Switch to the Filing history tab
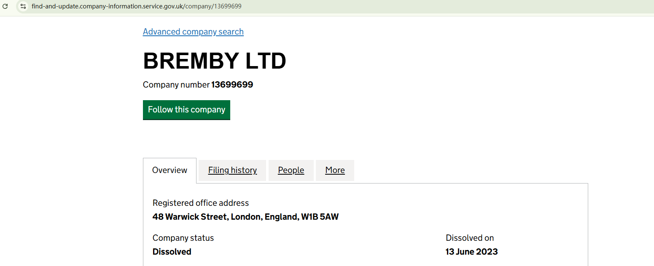The width and height of the screenshot is (654, 266). (x=232, y=170)
